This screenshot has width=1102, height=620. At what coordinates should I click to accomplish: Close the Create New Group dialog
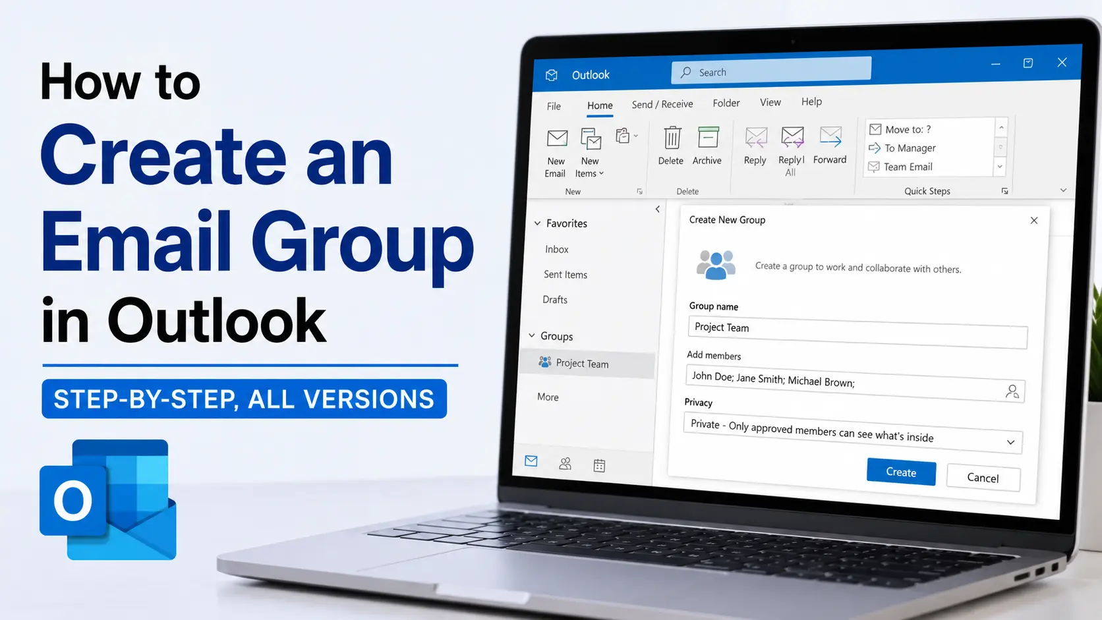click(x=1034, y=220)
